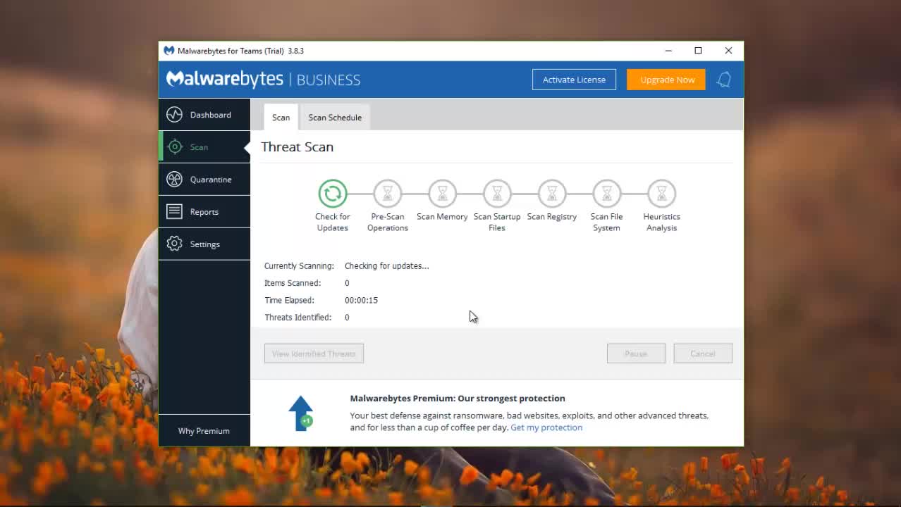Click the Scan Memory stage label
901x507 pixels.
442,217
